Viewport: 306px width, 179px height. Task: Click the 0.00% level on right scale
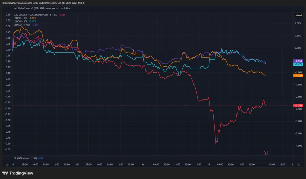[298, 48]
